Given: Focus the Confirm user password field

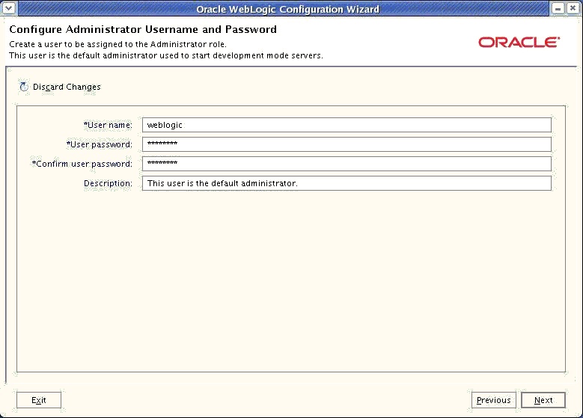Looking at the screenshot, I should pos(347,164).
